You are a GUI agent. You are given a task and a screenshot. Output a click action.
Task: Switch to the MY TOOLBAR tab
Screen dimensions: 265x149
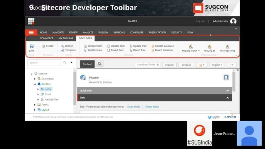(x=66, y=38)
